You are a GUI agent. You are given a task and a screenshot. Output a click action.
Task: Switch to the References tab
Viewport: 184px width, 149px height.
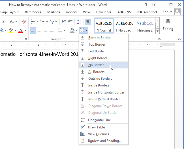tap(33, 12)
